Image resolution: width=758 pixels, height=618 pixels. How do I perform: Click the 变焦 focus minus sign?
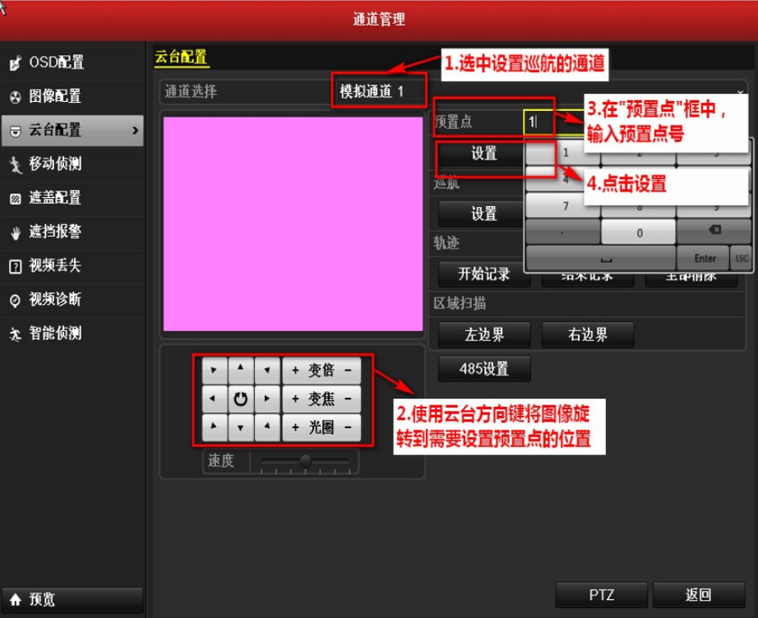pyautogui.click(x=348, y=399)
